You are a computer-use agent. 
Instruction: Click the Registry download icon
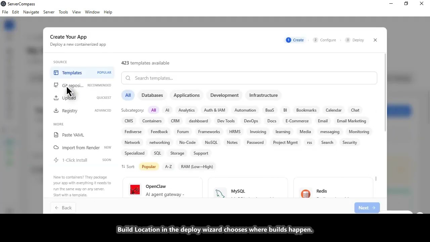click(x=56, y=111)
